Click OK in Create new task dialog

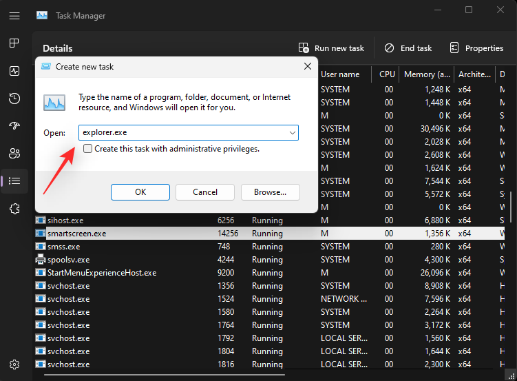click(140, 192)
